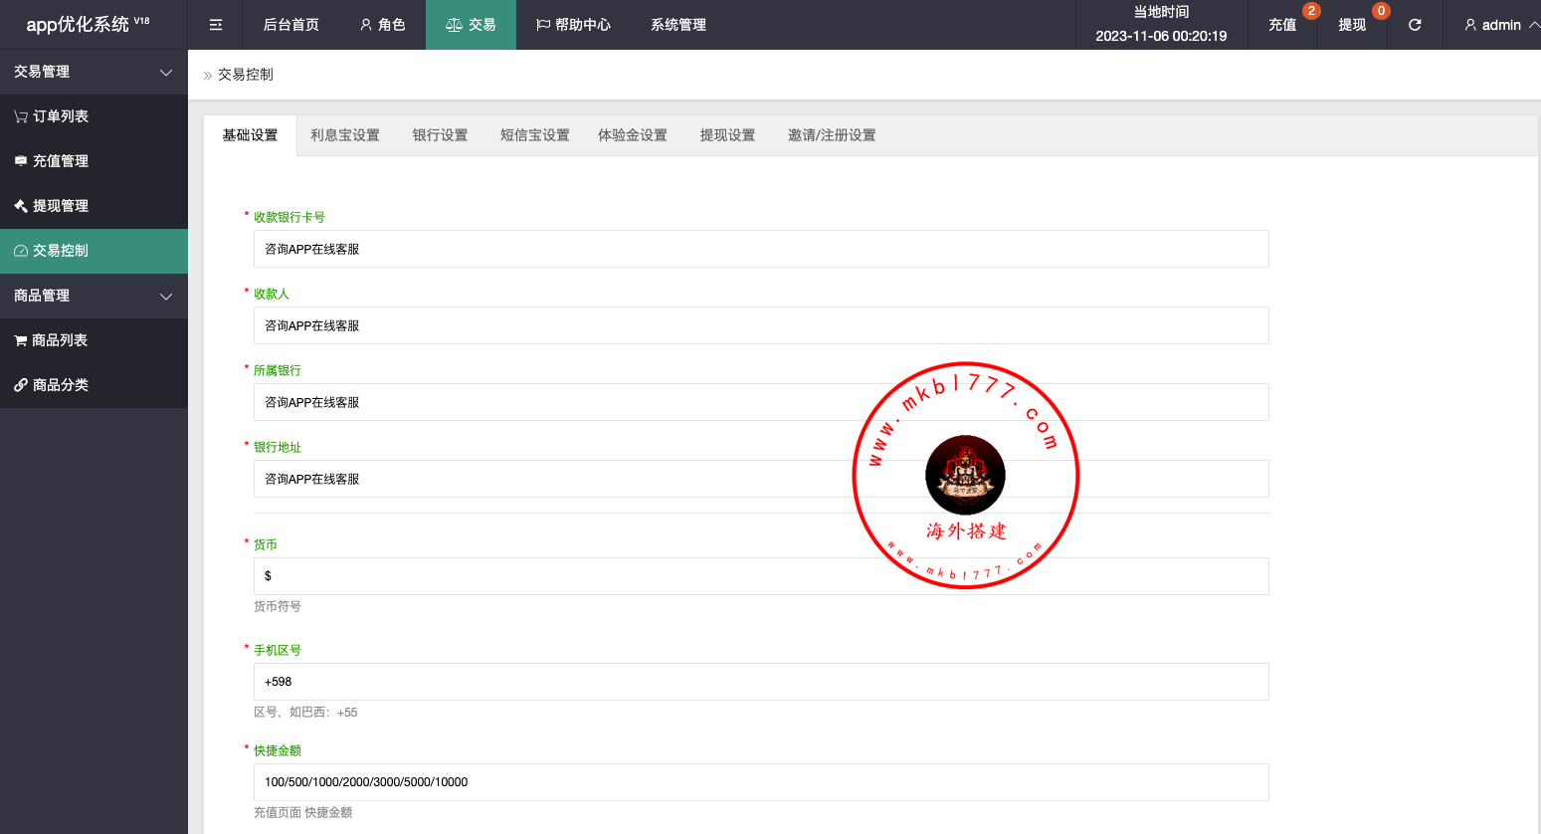This screenshot has width=1541, height=834.
Task: Focus the 快捷金额 input field
Action: coord(761,782)
